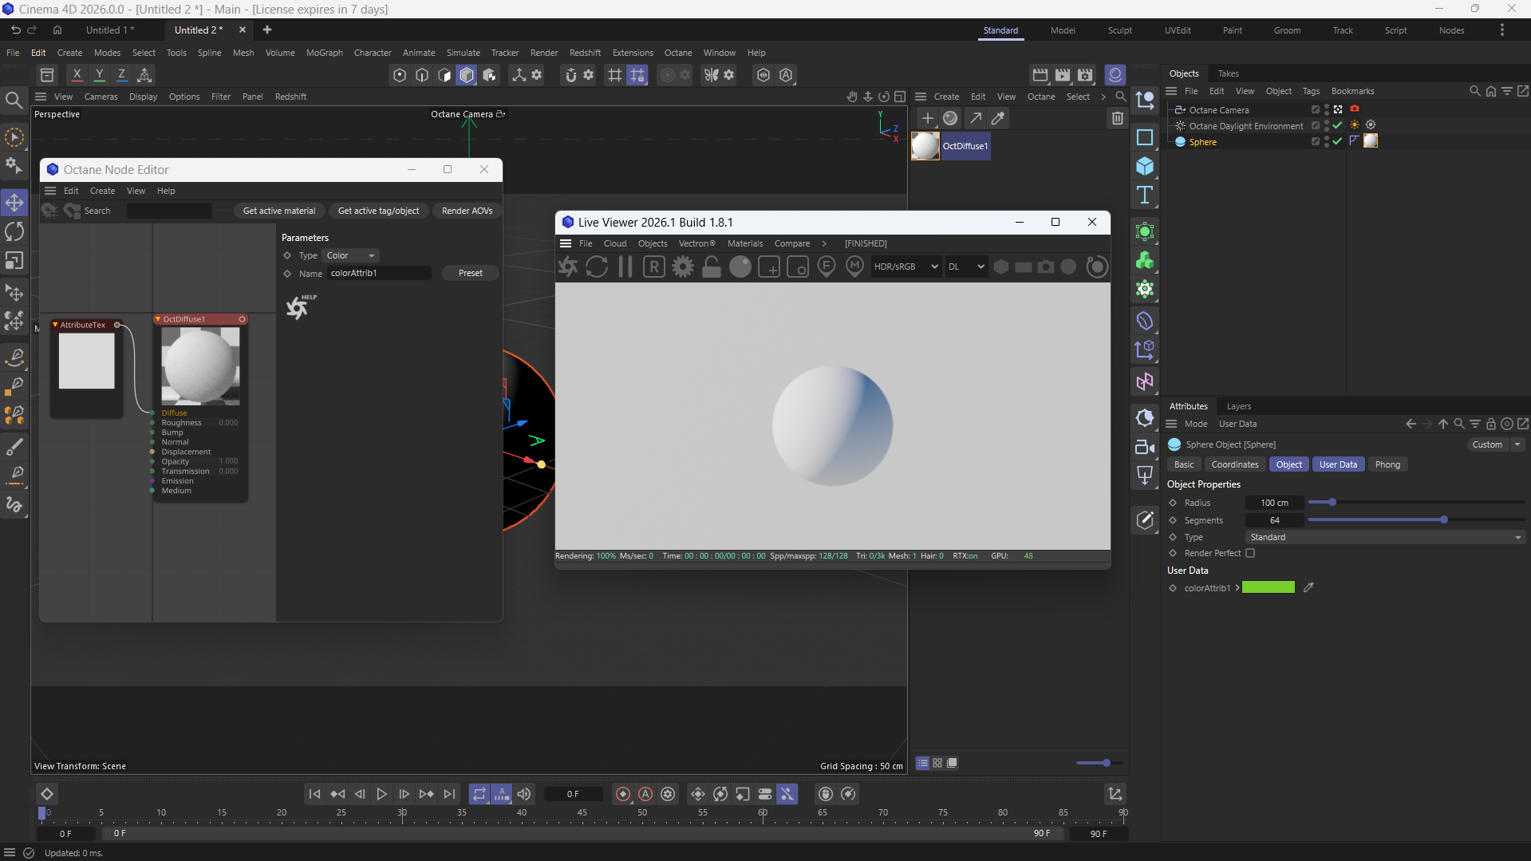The image size is (1531, 861).
Task: Toggle Sphere visibility dots in Object Manager
Action: 1326,142
